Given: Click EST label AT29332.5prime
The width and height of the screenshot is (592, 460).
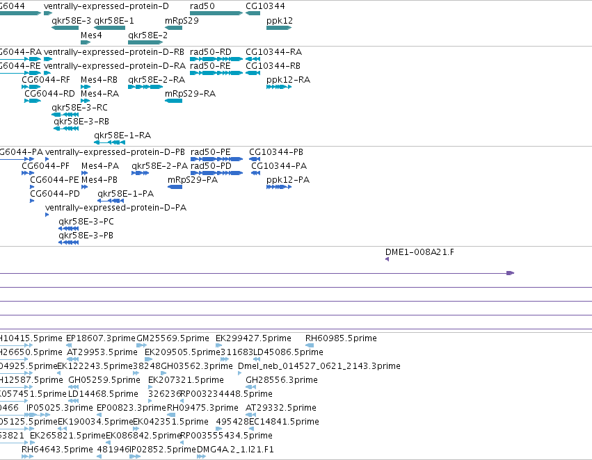Looking at the screenshot, I should point(281,408).
